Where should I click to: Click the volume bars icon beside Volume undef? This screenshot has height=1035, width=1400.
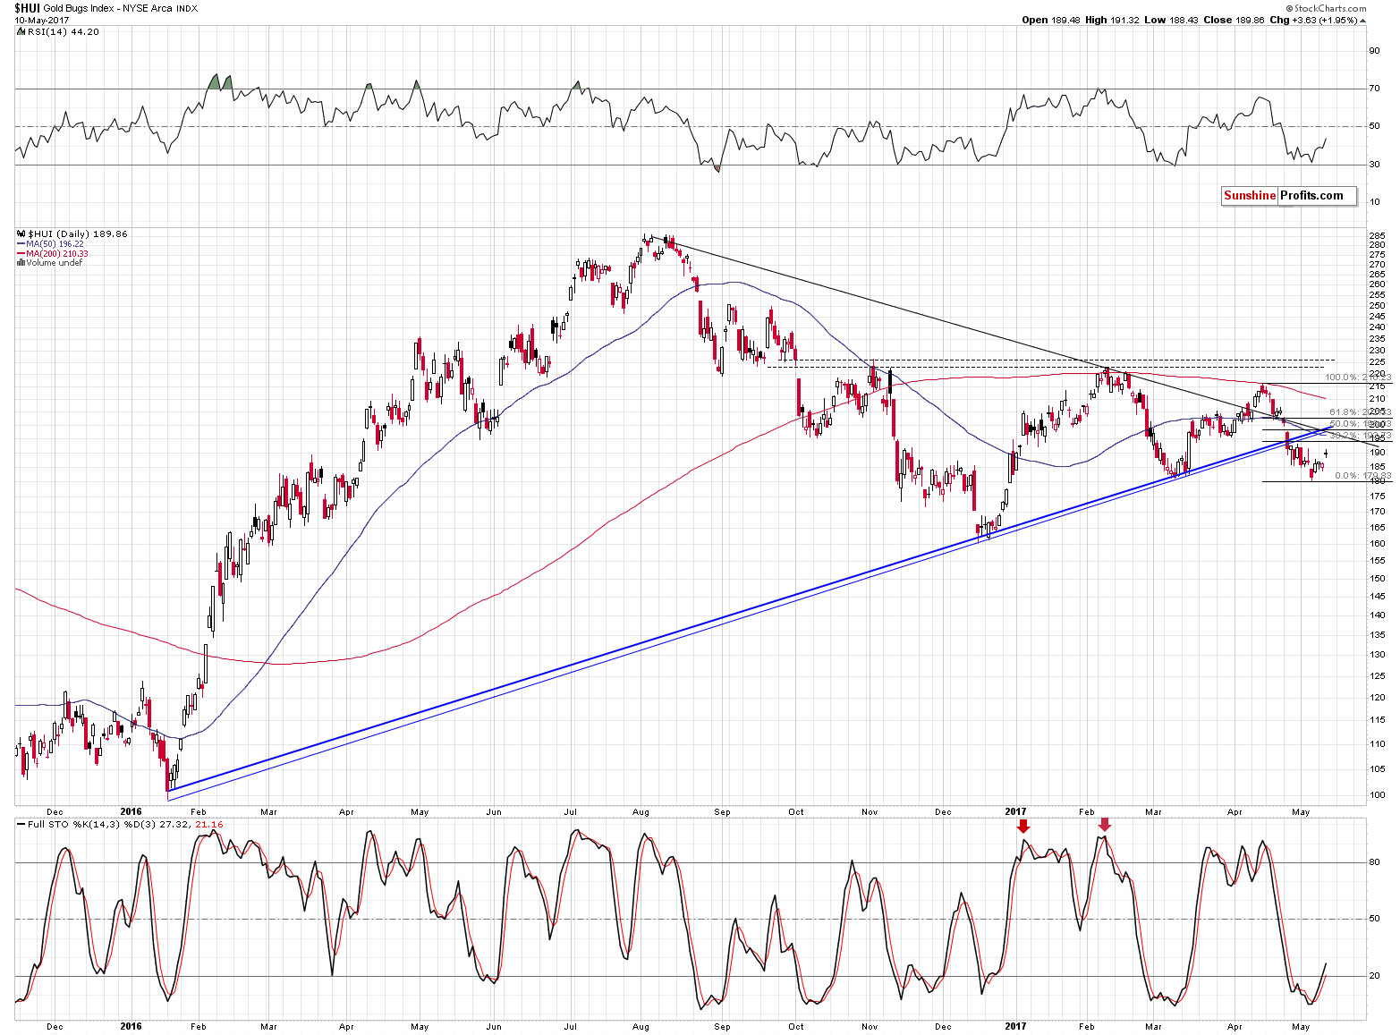[21, 263]
